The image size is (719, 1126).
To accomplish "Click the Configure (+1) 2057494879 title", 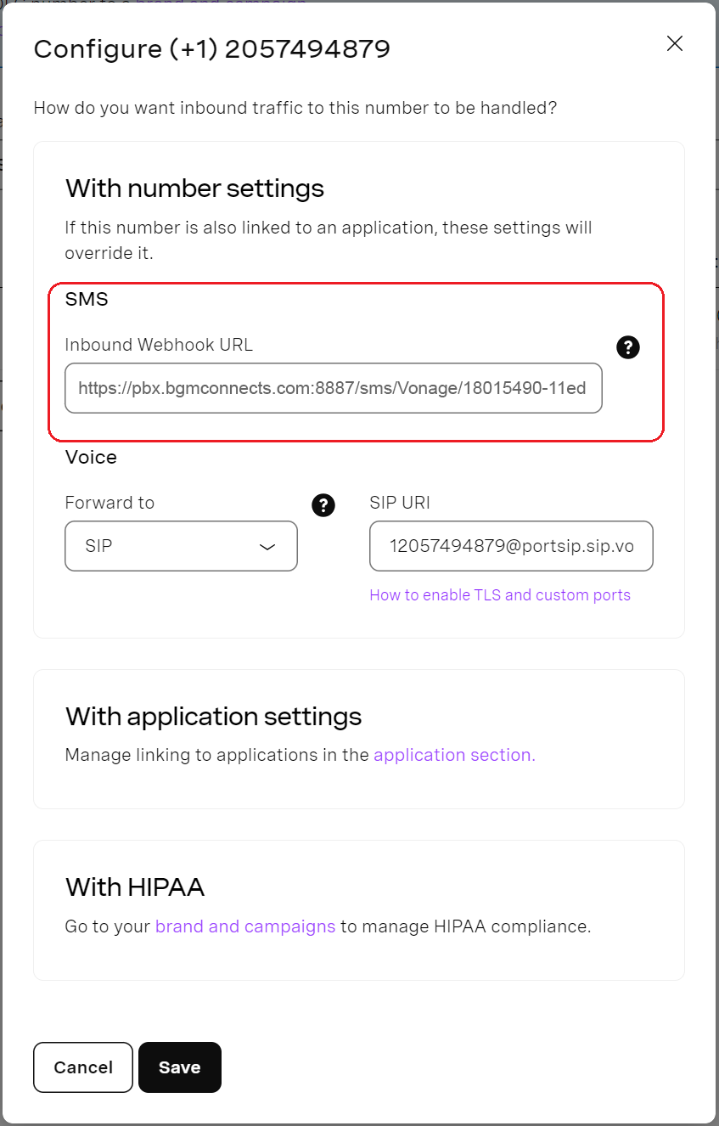I will pos(211,49).
